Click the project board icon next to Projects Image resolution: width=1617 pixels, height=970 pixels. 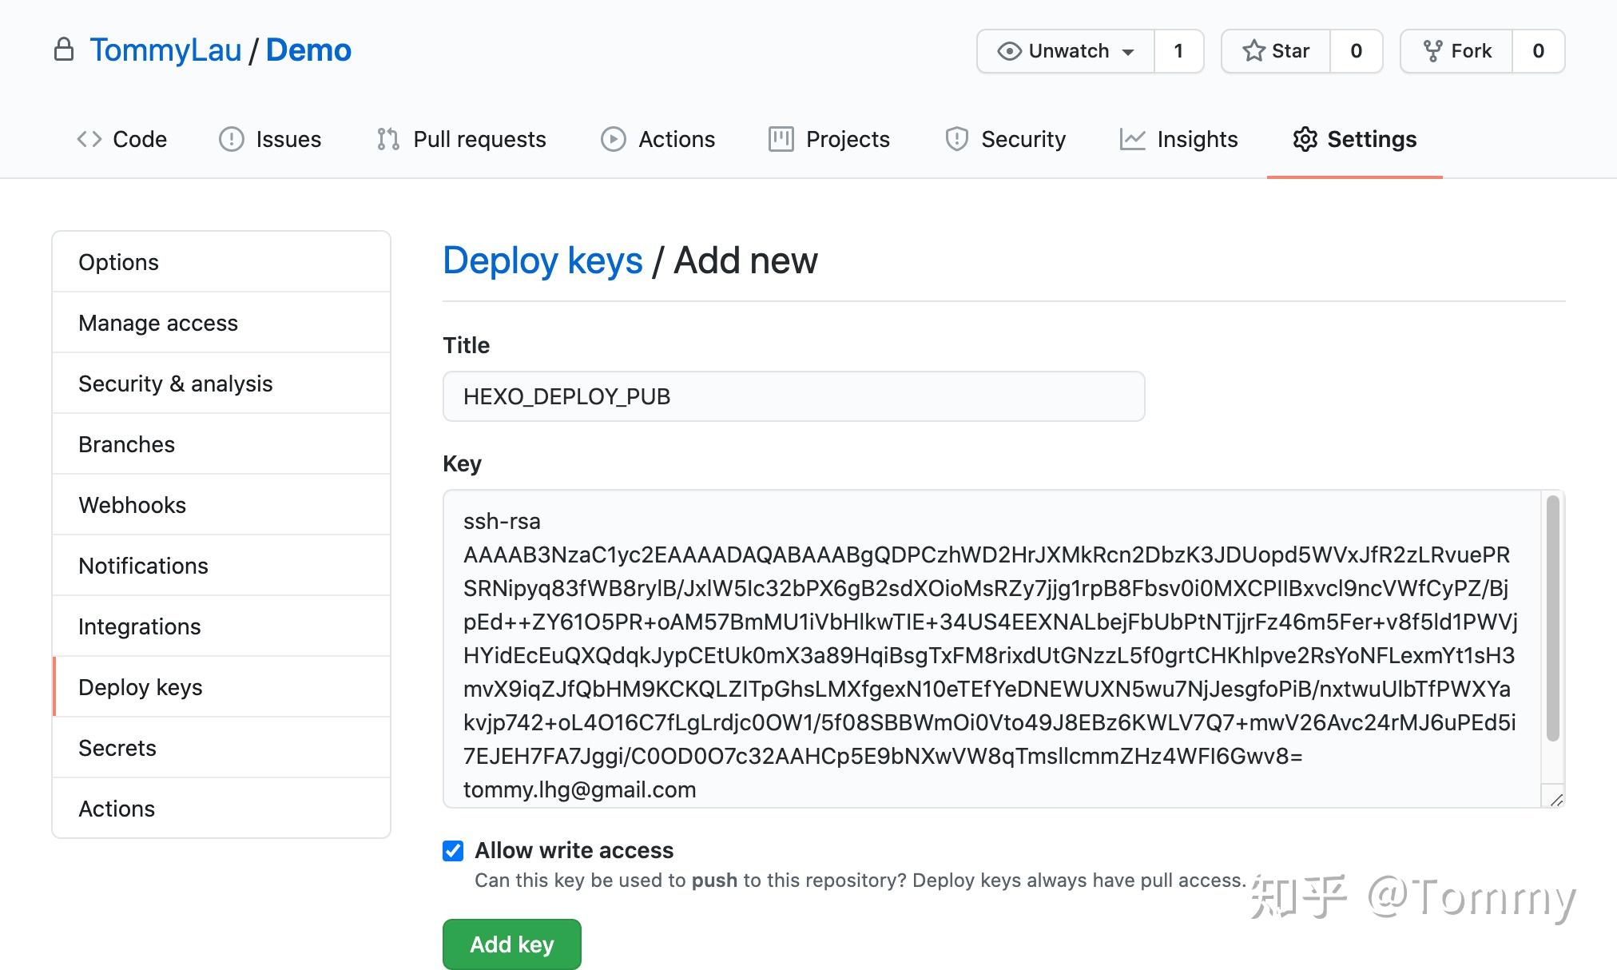pyautogui.click(x=780, y=139)
